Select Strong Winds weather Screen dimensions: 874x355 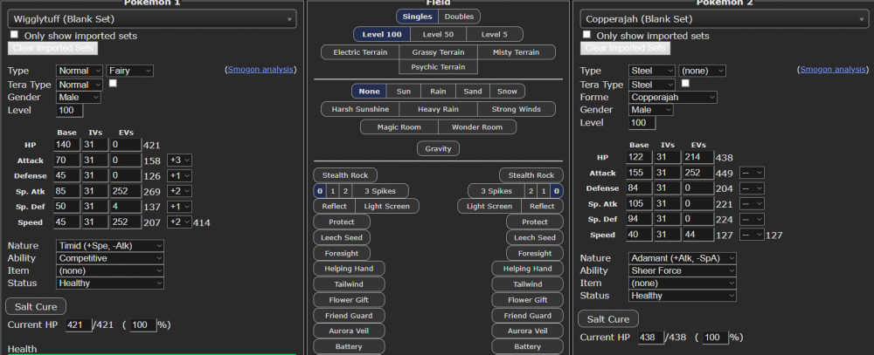(517, 109)
